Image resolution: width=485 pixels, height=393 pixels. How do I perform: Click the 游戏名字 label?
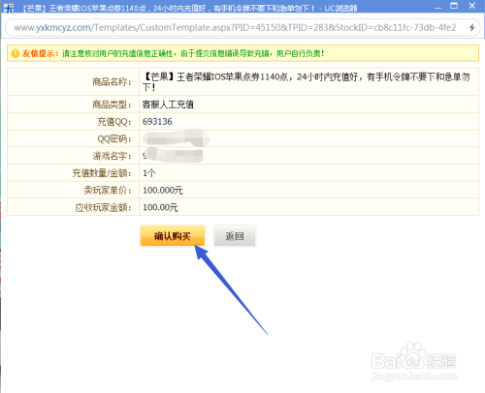pos(112,156)
